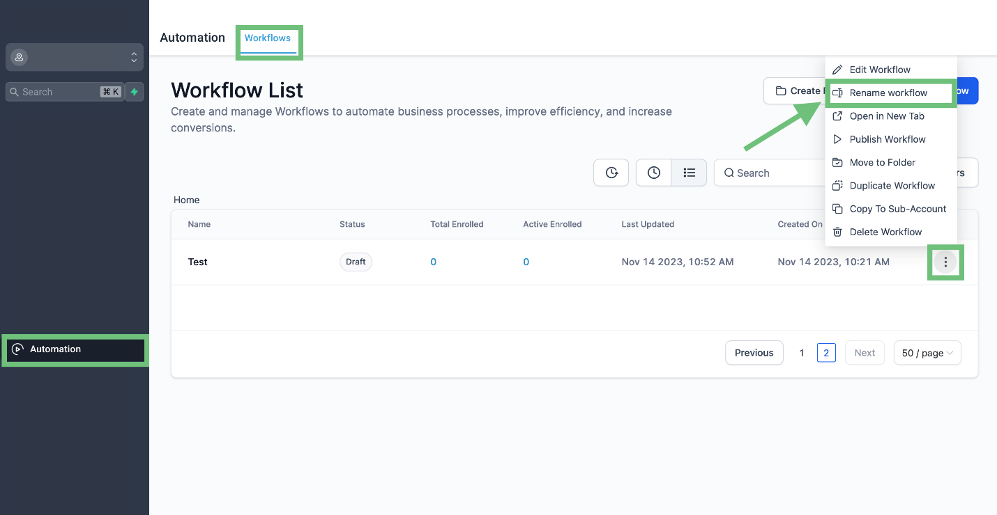This screenshot has height=515, width=997.
Task: Click the duplicate icon beside Duplicate Workflow
Action: (837, 186)
